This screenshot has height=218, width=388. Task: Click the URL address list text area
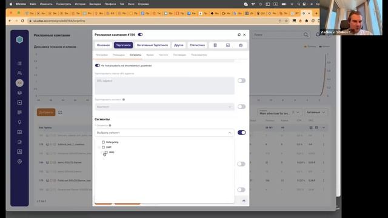(x=164, y=85)
